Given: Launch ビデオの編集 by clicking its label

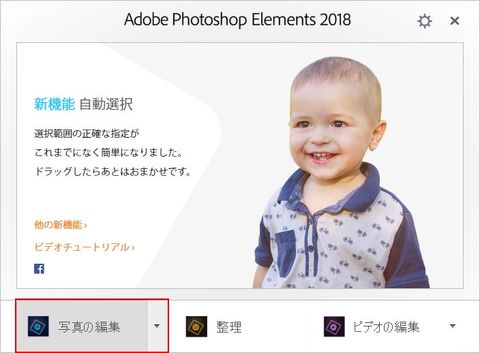Looking at the screenshot, I should pyautogui.click(x=386, y=326).
